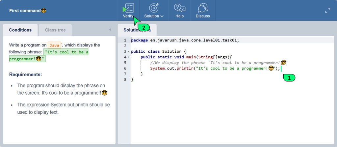Switch to the Class tree tab
The width and height of the screenshot is (337, 147).
pos(55,30)
